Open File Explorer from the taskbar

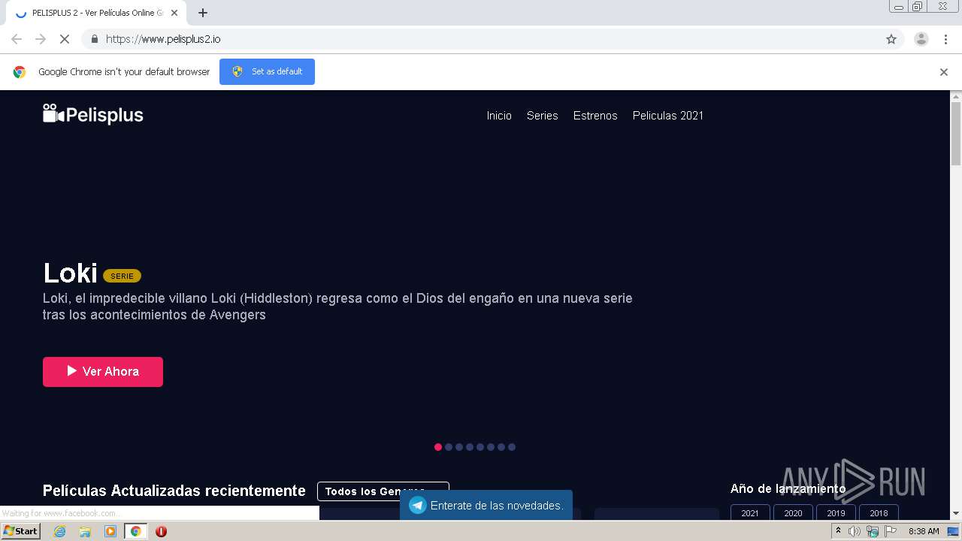point(85,531)
